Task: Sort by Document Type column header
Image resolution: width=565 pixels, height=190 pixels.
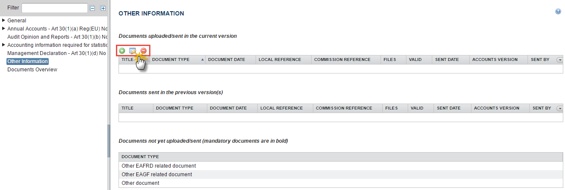Action: (171, 60)
